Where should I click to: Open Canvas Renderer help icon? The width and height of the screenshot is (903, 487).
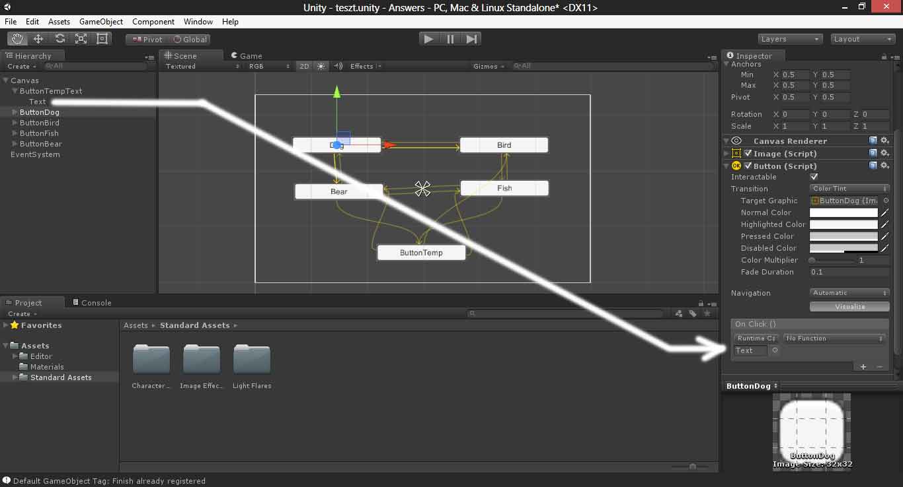[873, 141]
